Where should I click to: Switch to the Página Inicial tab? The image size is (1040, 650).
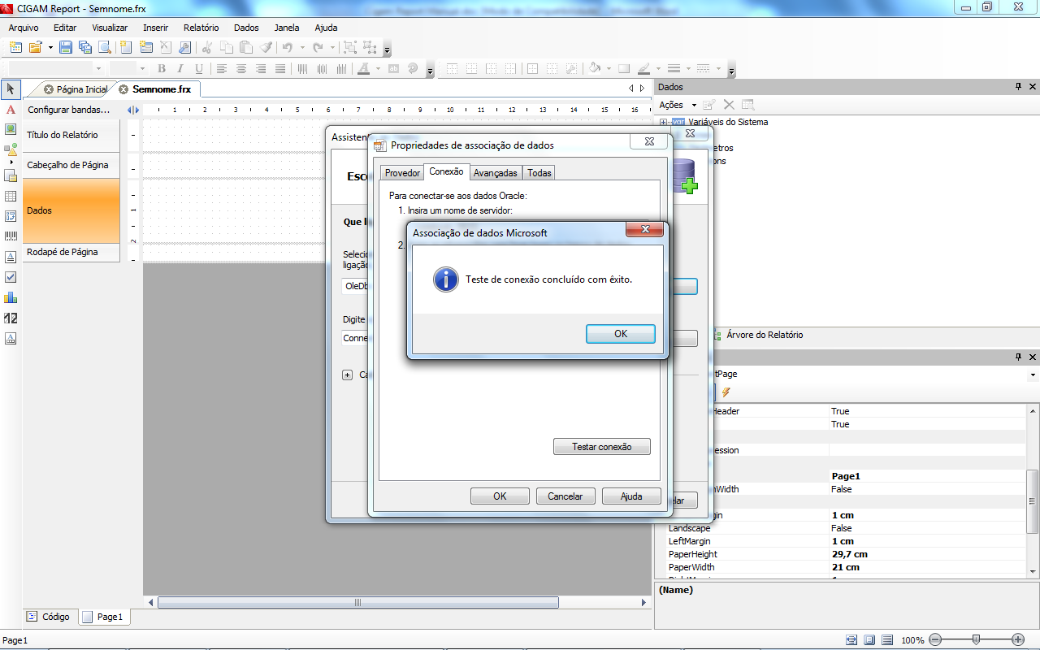pos(82,89)
